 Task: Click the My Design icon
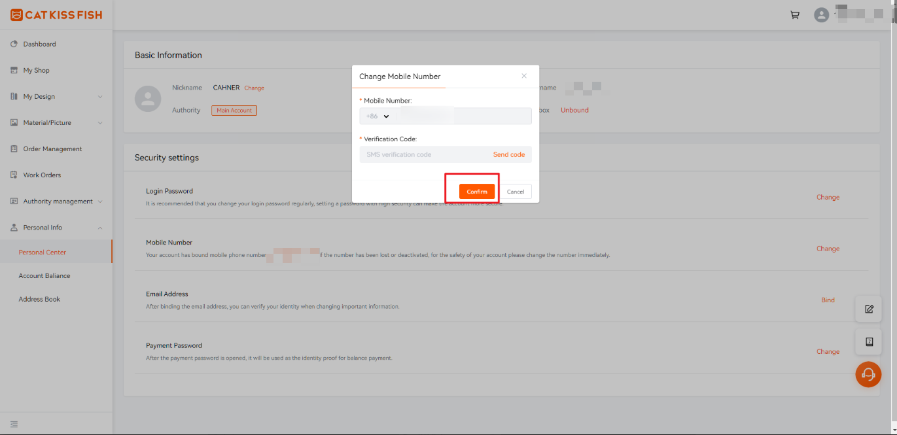(x=14, y=96)
